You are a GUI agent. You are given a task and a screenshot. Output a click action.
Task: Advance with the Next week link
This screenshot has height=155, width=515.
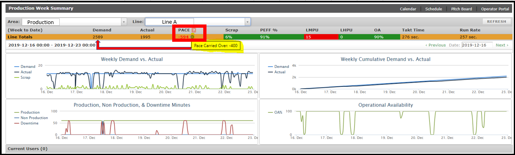pyautogui.click(x=502, y=45)
